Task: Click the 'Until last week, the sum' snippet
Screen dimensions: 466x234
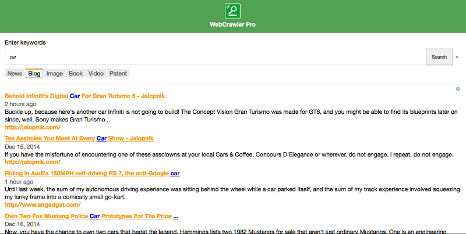Action: pos(232,193)
